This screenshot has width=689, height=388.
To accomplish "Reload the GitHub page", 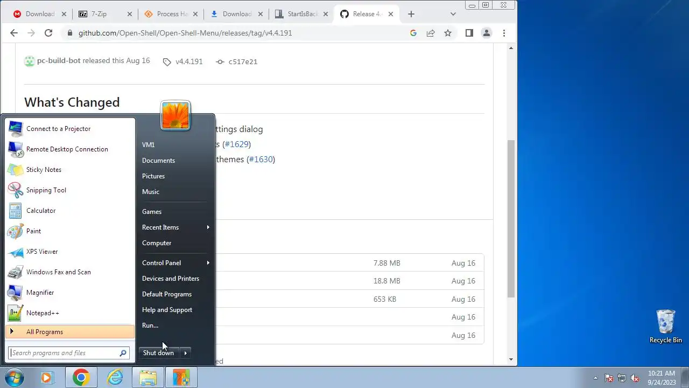I will pos(48,33).
